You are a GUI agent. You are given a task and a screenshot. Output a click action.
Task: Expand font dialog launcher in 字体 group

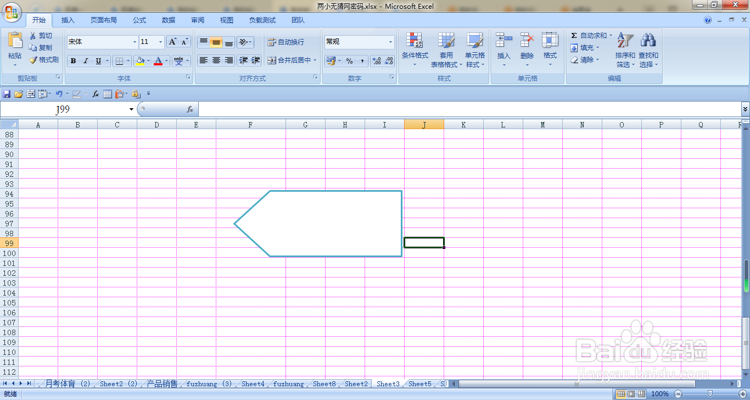pyautogui.click(x=188, y=77)
